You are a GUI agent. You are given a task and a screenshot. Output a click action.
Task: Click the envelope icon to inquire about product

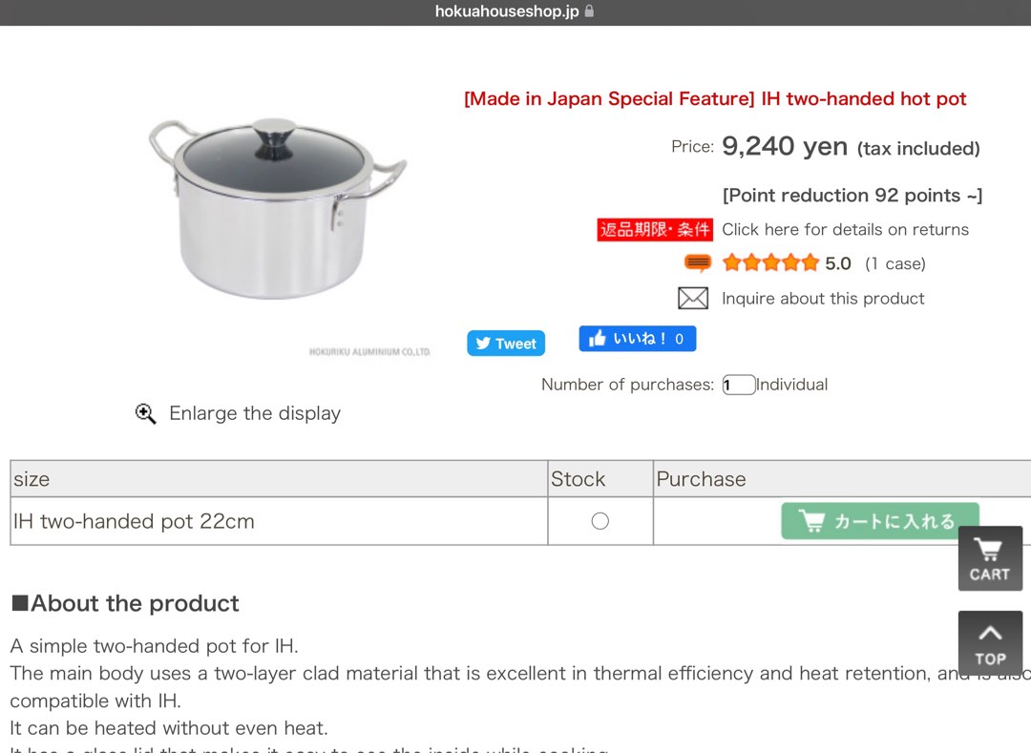click(x=693, y=298)
